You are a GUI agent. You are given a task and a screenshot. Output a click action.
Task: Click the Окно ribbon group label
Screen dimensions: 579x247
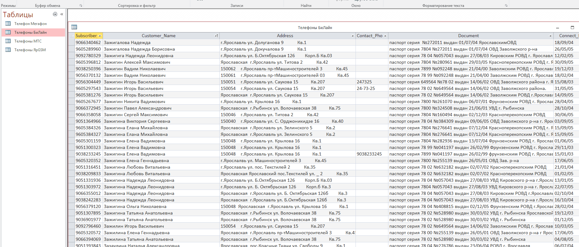356,6
